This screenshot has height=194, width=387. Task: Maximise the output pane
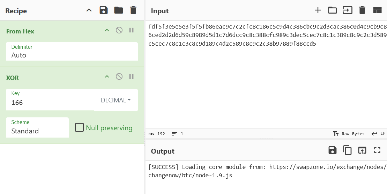pos(377,150)
